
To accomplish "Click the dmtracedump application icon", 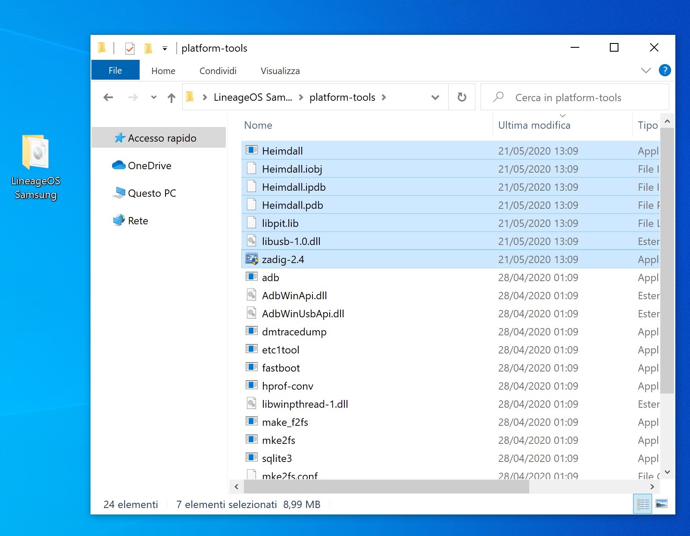I will coord(252,331).
